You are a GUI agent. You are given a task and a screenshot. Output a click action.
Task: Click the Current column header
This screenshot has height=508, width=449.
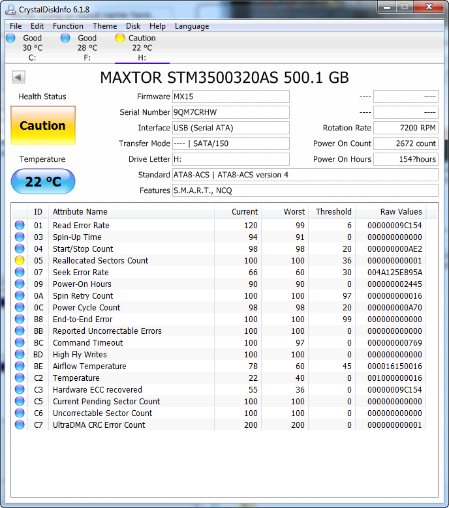pyautogui.click(x=238, y=211)
